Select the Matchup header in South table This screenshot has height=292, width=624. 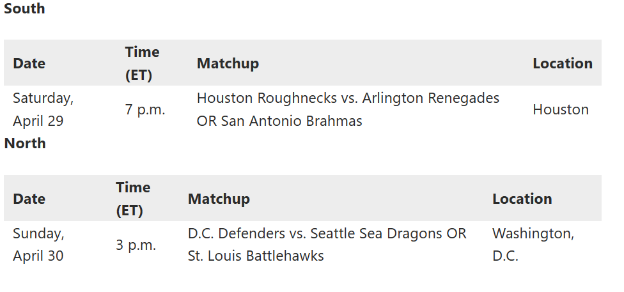pyautogui.click(x=228, y=63)
